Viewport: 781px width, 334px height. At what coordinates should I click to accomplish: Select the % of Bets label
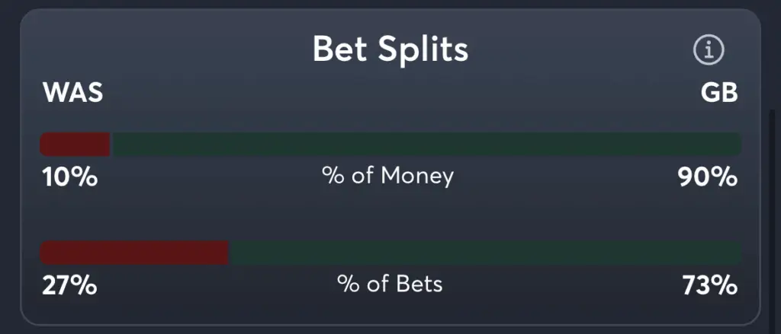[390, 285]
